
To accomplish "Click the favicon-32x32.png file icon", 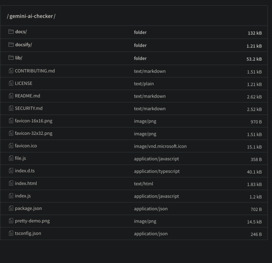I will (11, 133).
